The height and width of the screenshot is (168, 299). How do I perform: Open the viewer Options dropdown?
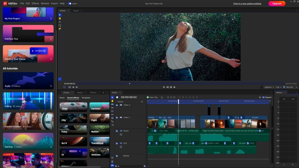coord(269,87)
